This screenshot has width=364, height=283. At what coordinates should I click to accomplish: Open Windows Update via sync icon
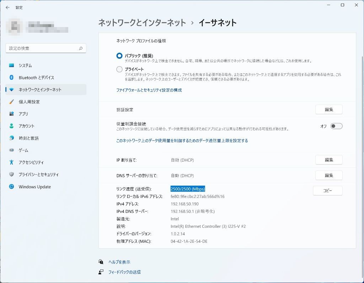coord(12,187)
